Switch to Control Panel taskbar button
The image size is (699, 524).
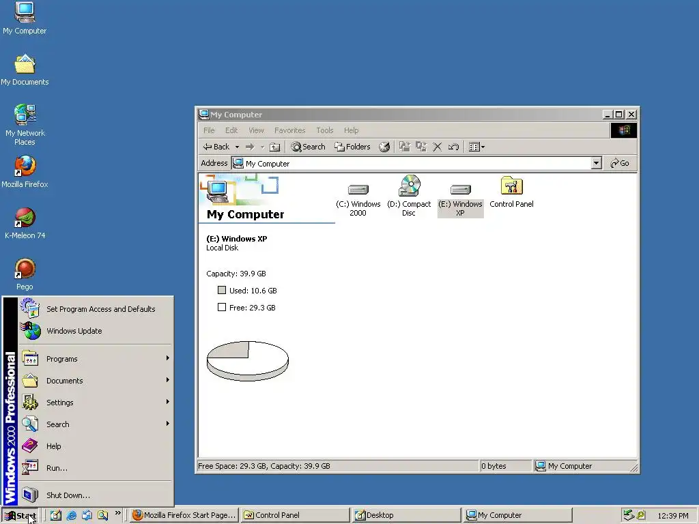click(295, 515)
